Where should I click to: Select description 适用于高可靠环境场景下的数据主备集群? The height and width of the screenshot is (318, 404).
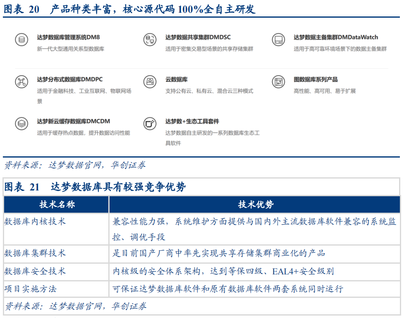[x=340, y=49]
